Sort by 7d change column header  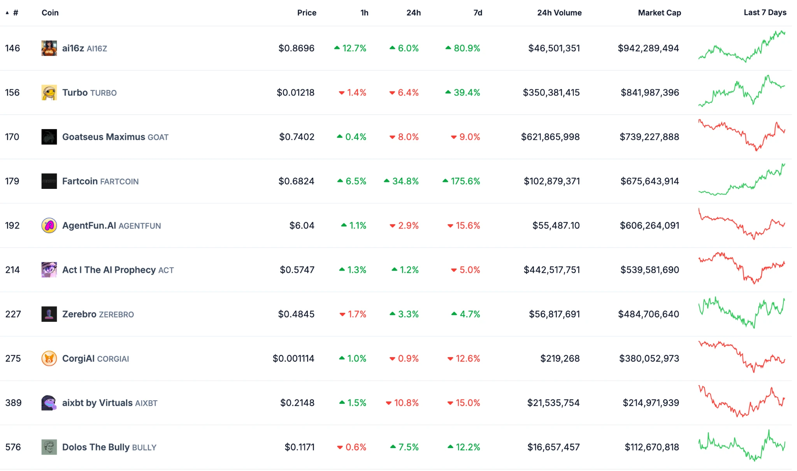coord(477,13)
